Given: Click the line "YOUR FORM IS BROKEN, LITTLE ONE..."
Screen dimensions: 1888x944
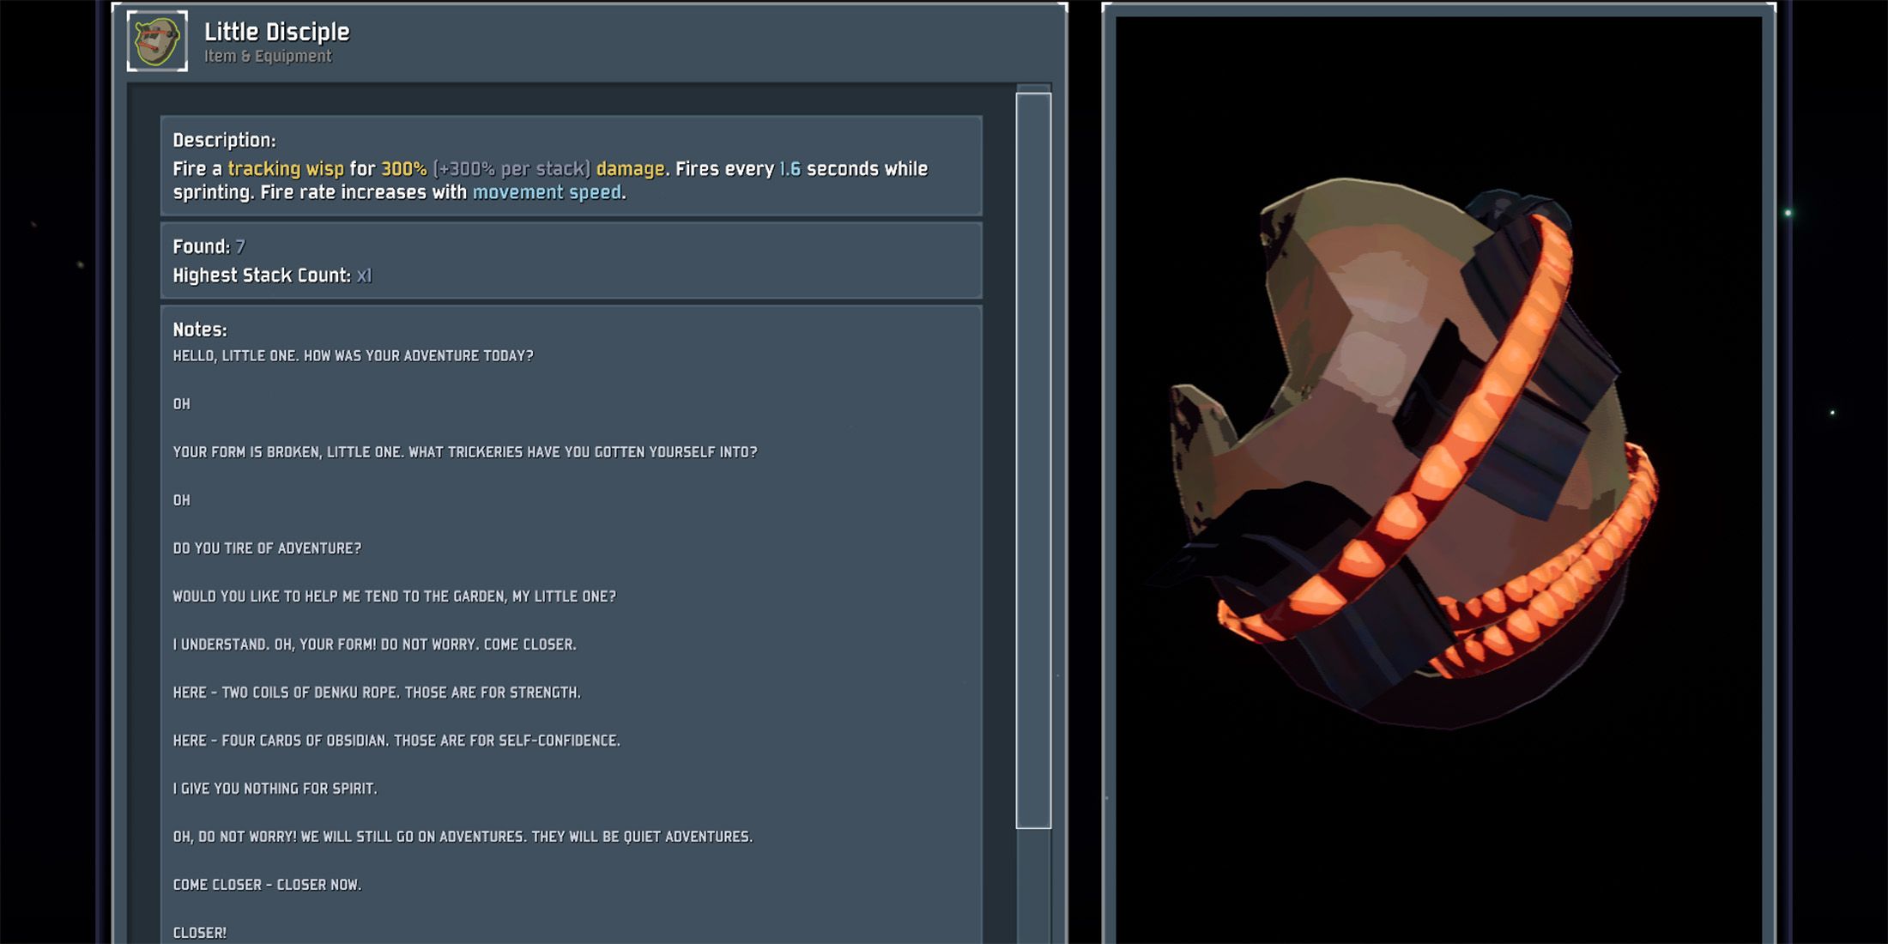Looking at the screenshot, I should (x=465, y=452).
